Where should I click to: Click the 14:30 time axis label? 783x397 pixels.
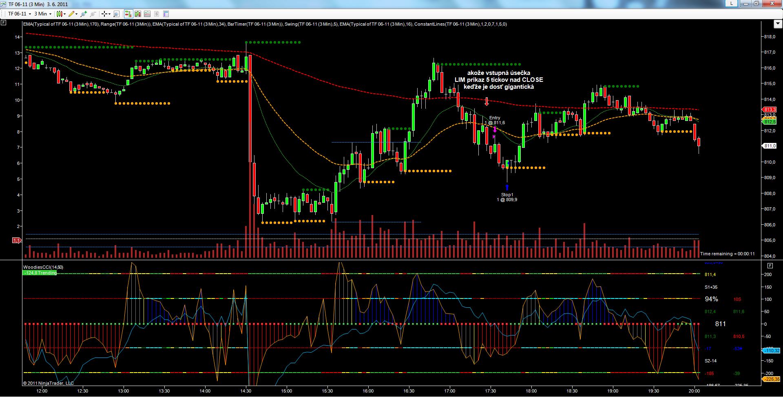(x=246, y=391)
